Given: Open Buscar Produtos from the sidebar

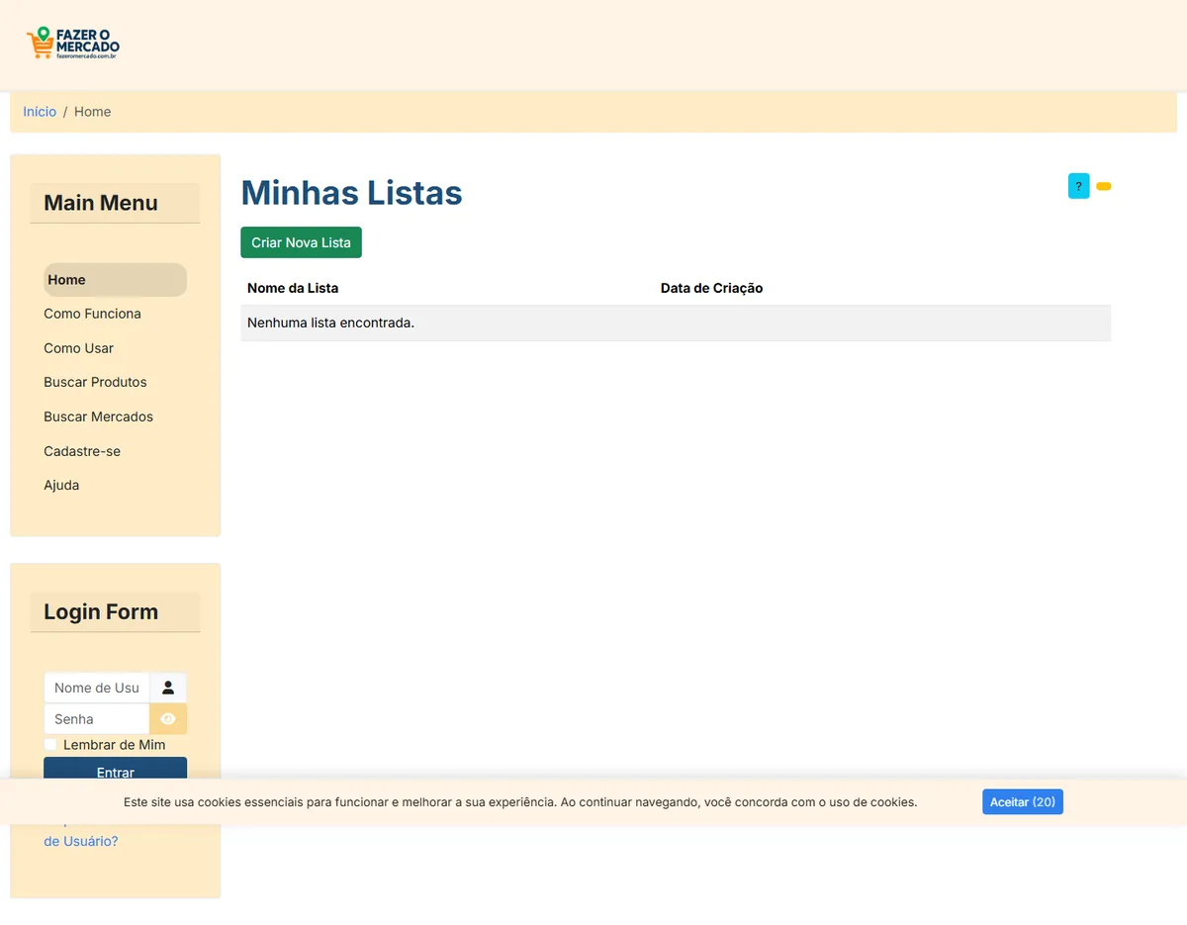Looking at the screenshot, I should [95, 382].
